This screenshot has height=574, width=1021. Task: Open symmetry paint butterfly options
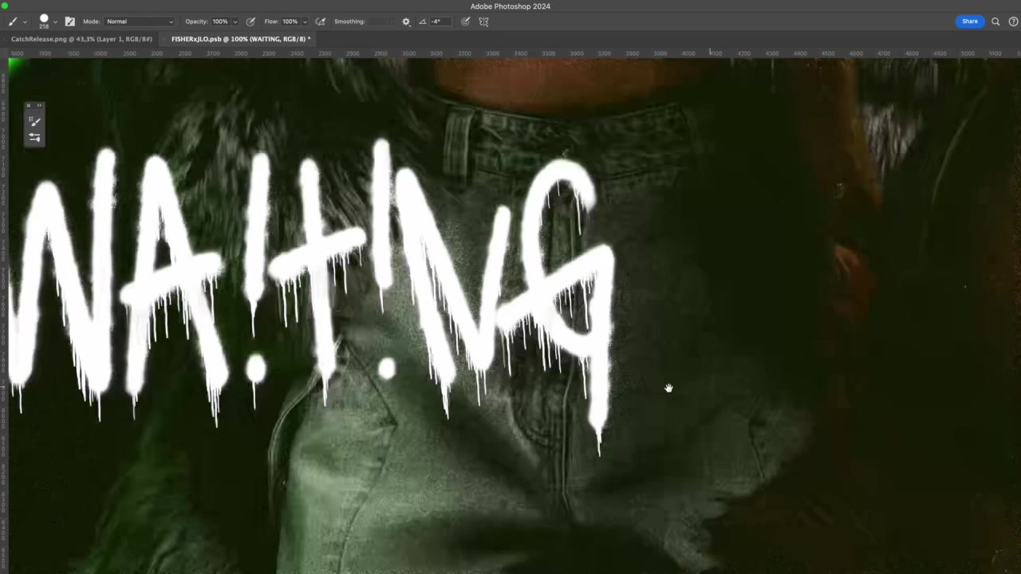pos(483,22)
